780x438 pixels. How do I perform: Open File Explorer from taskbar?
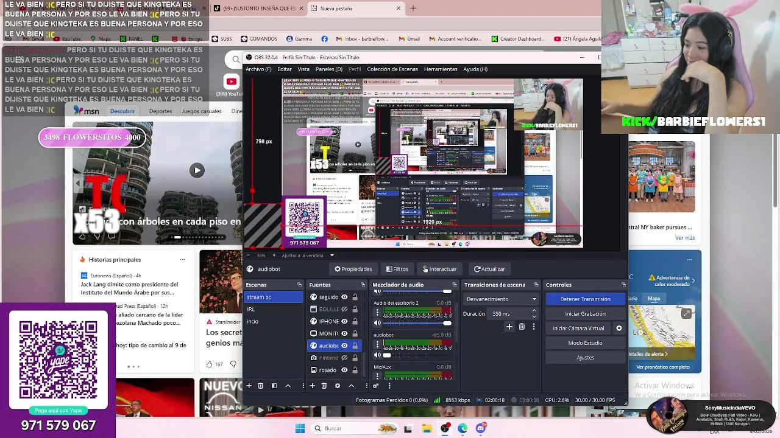tap(427, 428)
